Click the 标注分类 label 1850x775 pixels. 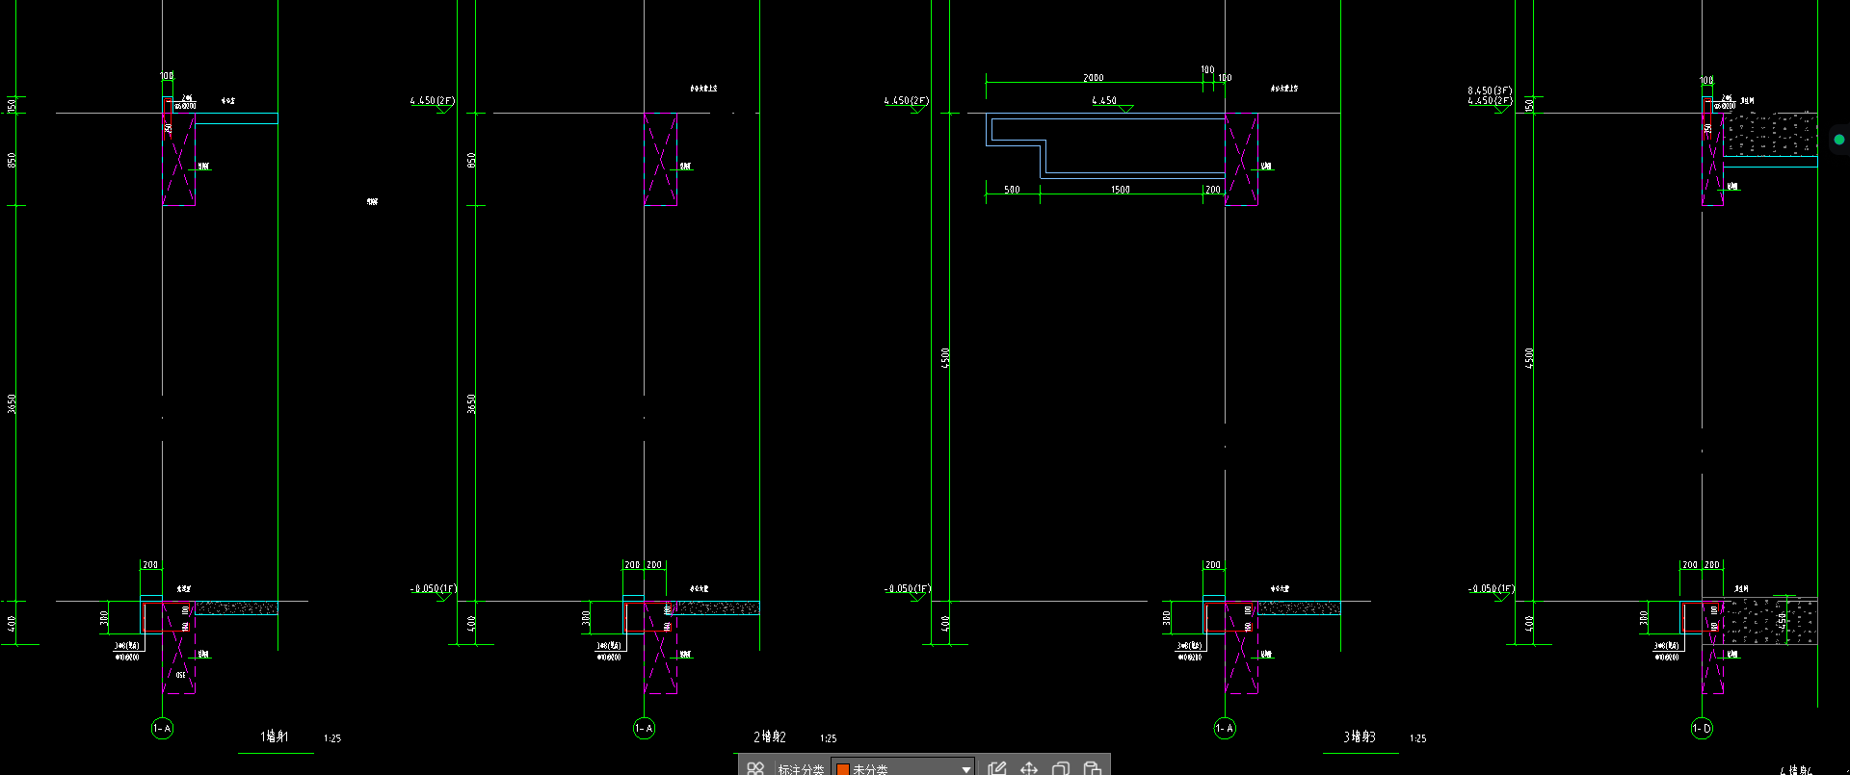(x=801, y=769)
